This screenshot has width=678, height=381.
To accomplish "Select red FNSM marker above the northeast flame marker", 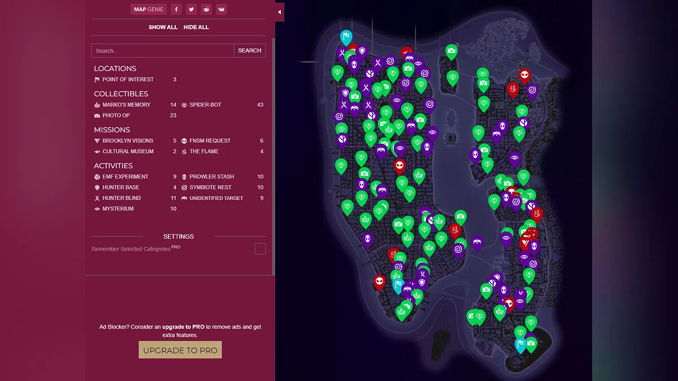I will pyautogui.click(x=525, y=76).
